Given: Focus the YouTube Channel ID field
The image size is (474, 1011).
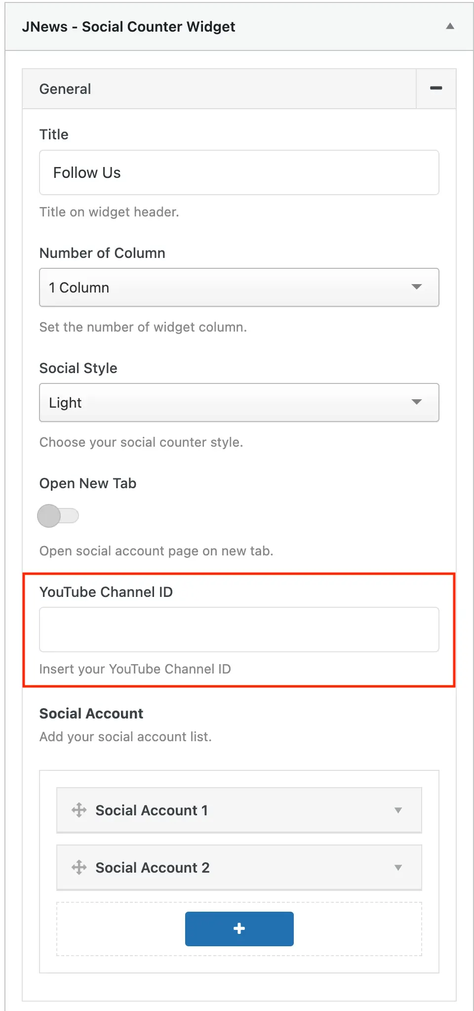Looking at the screenshot, I should (x=239, y=630).
